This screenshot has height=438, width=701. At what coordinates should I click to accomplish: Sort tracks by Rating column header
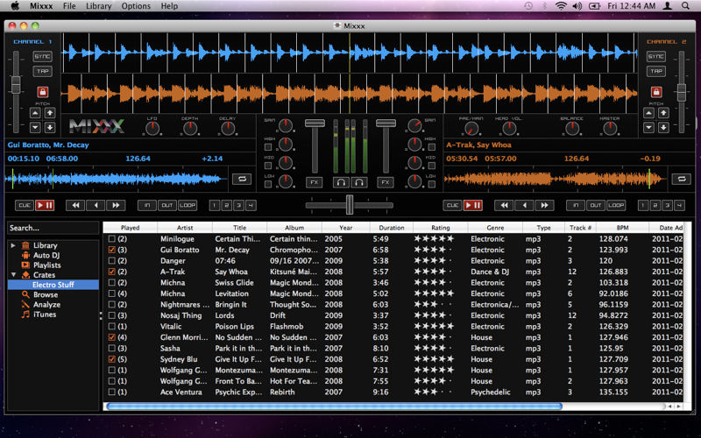(441, 228)
